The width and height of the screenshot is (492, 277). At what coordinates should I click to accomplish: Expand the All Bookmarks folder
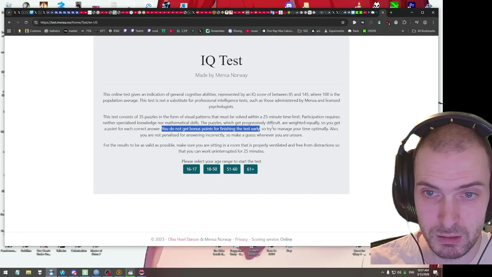click(x=423, y=31)
